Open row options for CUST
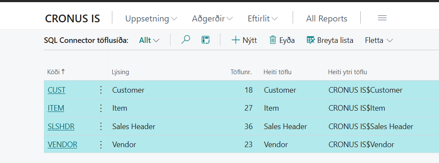This screenshot has width=439, height=163. click(101, 90)
